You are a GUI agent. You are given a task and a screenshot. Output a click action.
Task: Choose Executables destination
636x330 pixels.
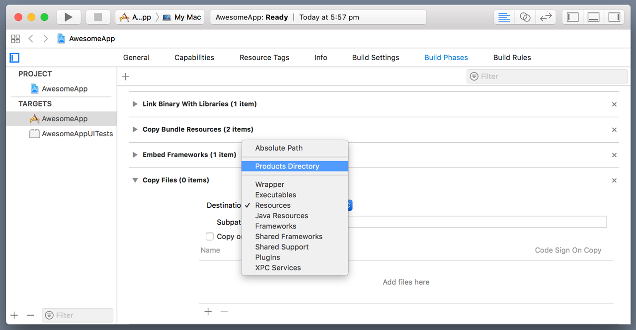[295, 195]
